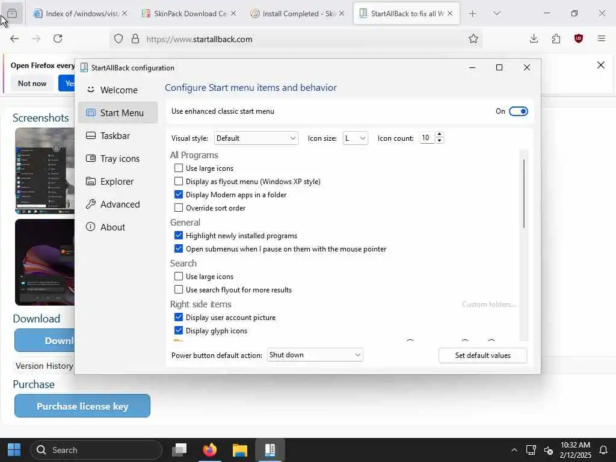Image resolution: width=616 pixels, height=462 pixels.
Task: Click Purchase license key button
Action: [x=82, y=406]
